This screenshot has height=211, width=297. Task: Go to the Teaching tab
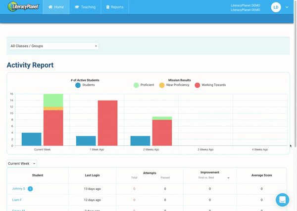pyautogui.click(x=85, y=7)
